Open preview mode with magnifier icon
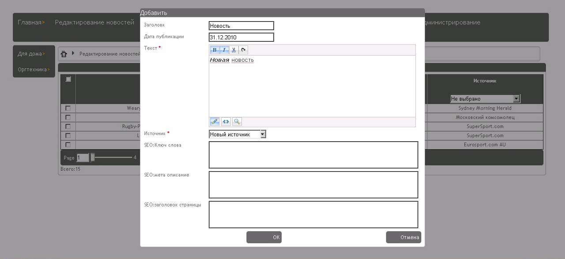Screen dimensions: 565x259 click(x=237, y=122)
